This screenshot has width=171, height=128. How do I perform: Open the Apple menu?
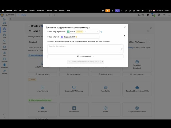click(x=3, y=11)
